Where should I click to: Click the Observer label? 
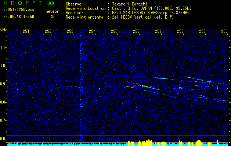[75, 4]
